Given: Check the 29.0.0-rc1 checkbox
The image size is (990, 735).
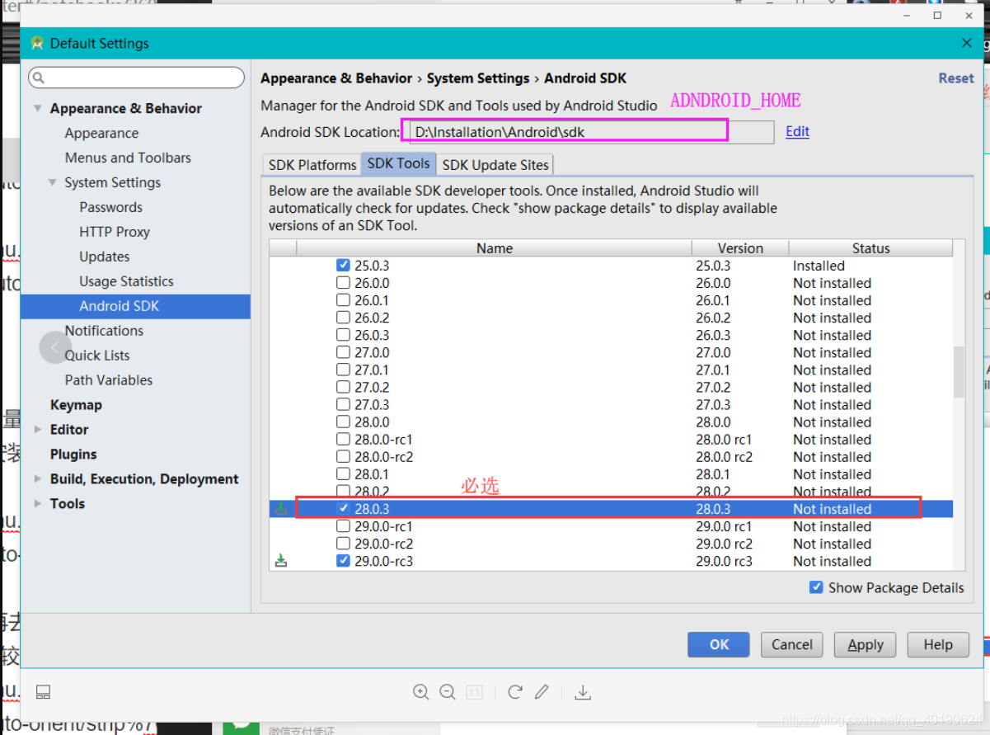Looking at the screenshot, I should coord(343,526).
